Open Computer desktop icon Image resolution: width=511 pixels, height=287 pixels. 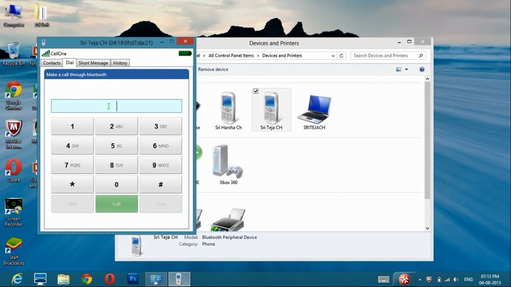pos(14,15)
